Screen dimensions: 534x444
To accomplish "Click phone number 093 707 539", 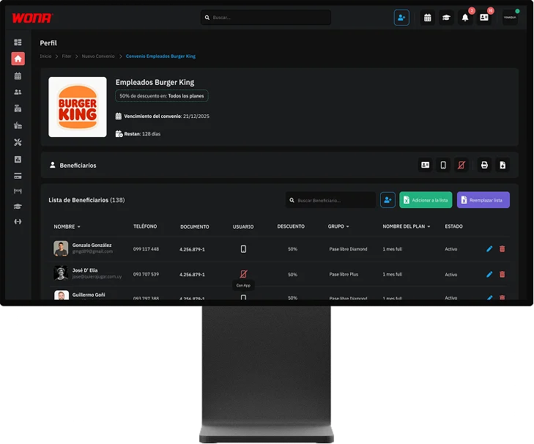I will [x=146, y=274].
